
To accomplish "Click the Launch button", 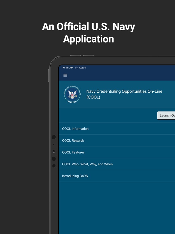I will click(166, 115).
